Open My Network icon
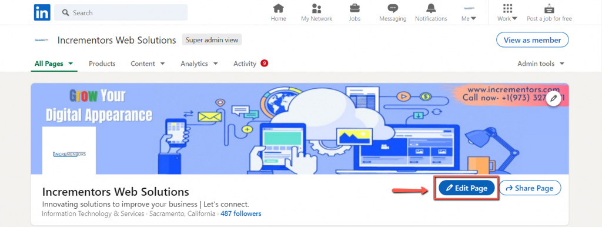The height and width of the screenshot is (227, 602). pos(316,13)
